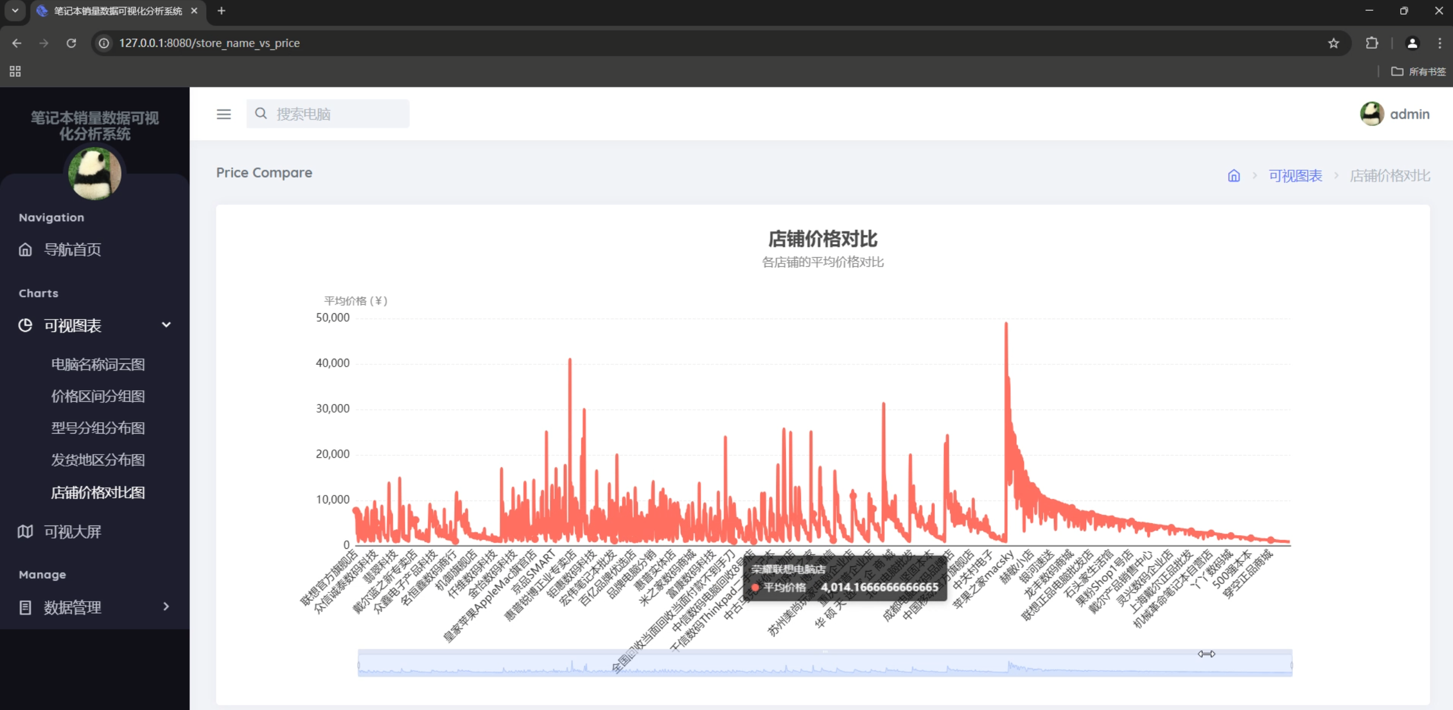The image size is (1453, 710).
Task: Open the tab search dropdown arrow
Action: pos(15,11)
